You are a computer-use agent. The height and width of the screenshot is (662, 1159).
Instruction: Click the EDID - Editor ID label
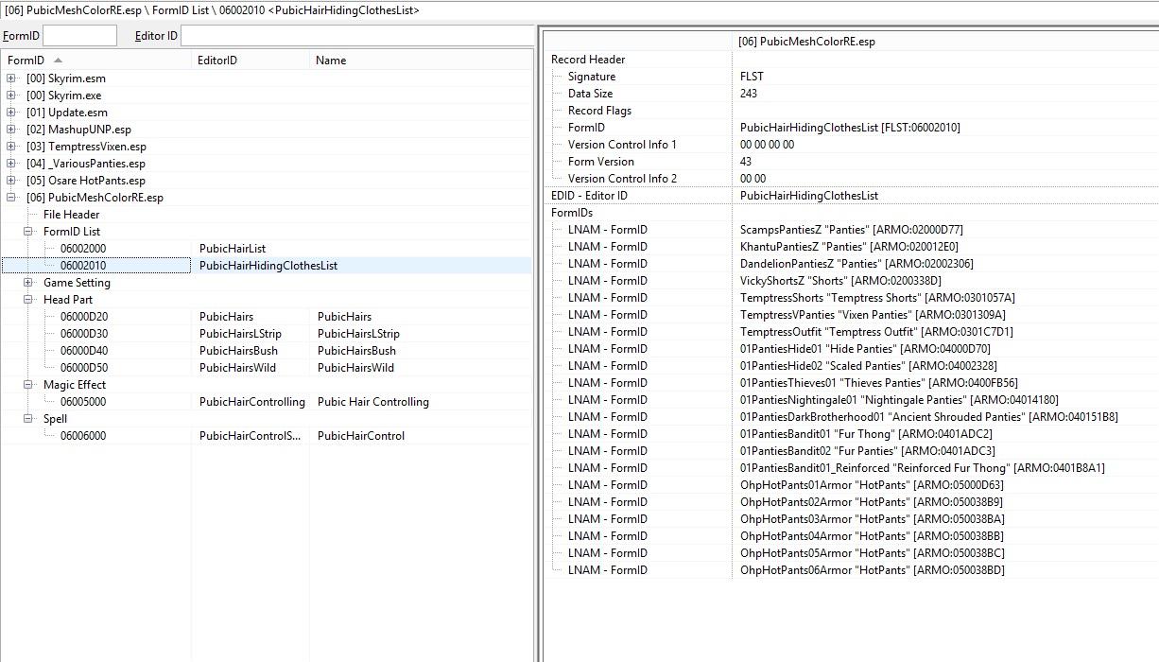tap(589, 196)
